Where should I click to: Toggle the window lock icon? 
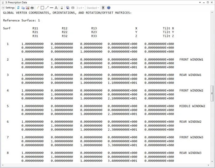[62, 8]
